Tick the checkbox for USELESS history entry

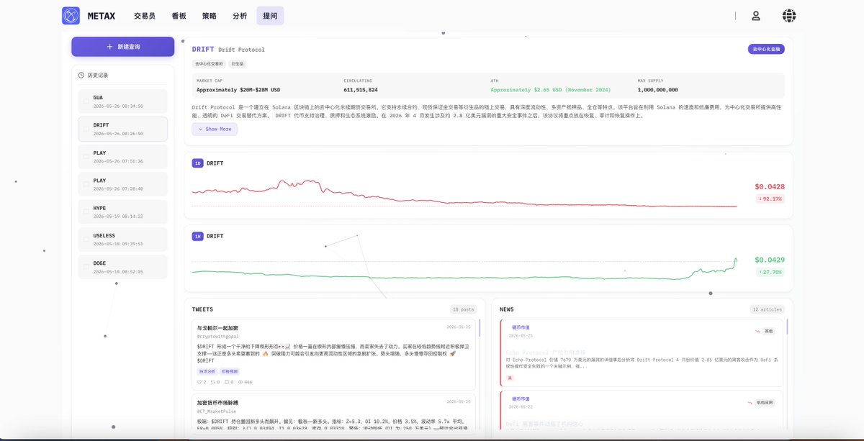click(86, 240)
